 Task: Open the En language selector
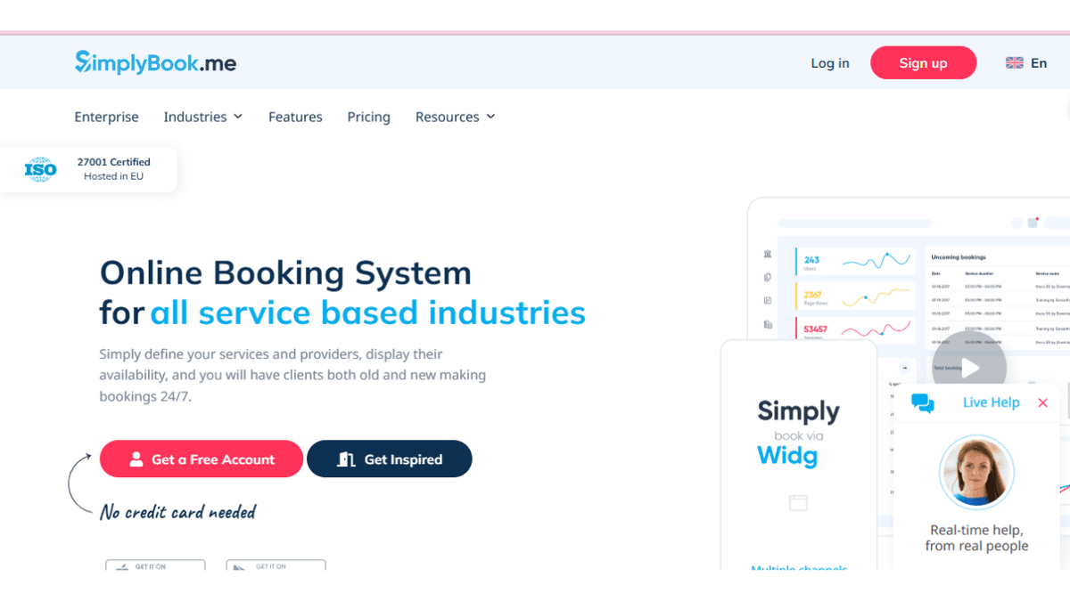point(1026,63)
